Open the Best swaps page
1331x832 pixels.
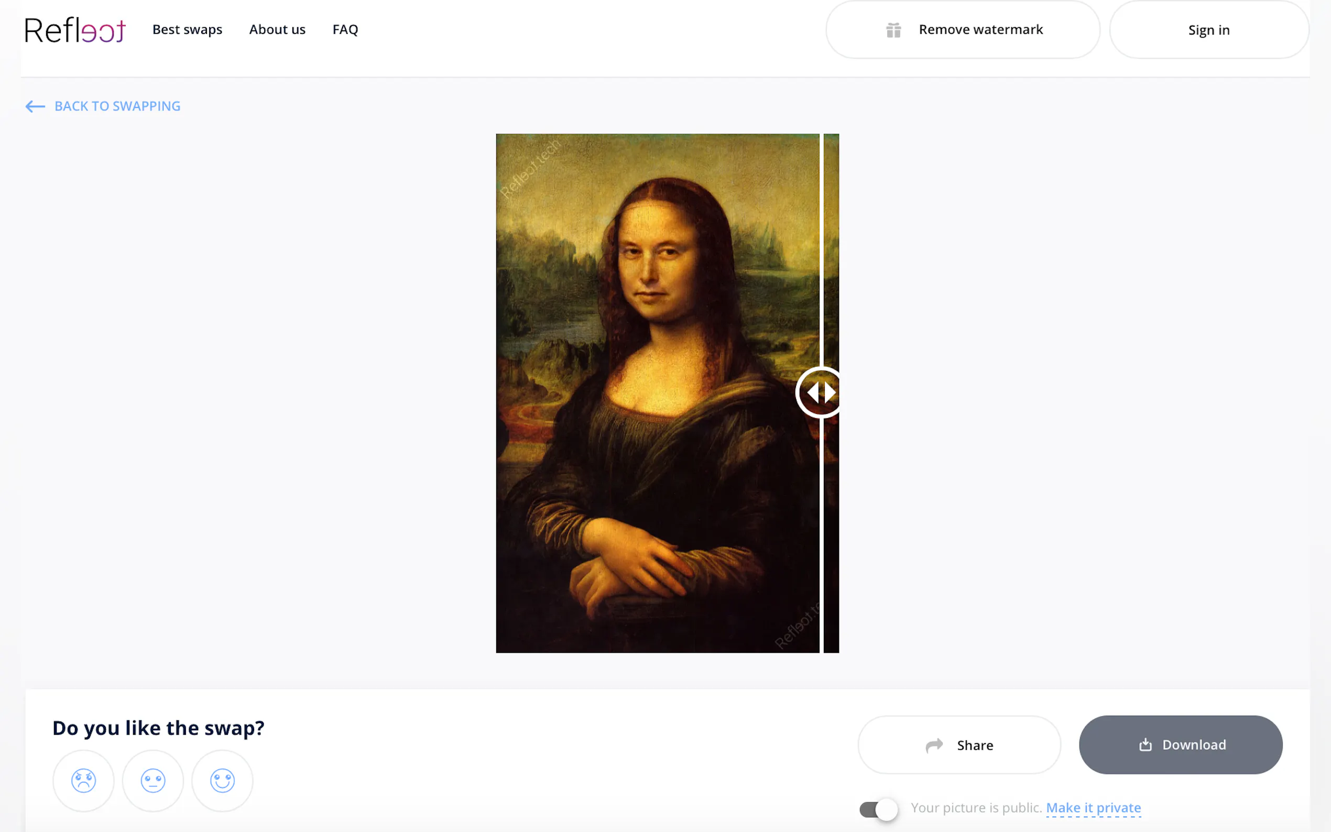click(x=187, y=30)
